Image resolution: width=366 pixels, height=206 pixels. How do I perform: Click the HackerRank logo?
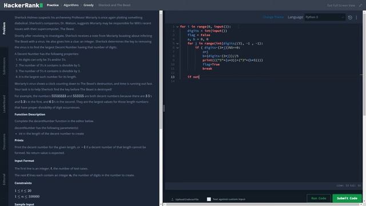click(x=23, y=5)
